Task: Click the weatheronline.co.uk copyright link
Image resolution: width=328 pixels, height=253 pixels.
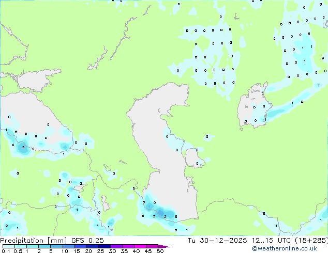Action: pyautogui.click(x=285, y=248)
